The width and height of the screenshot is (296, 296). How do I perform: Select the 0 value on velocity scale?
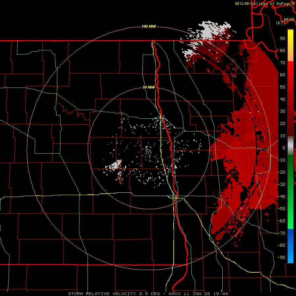(x=284, y=148)
